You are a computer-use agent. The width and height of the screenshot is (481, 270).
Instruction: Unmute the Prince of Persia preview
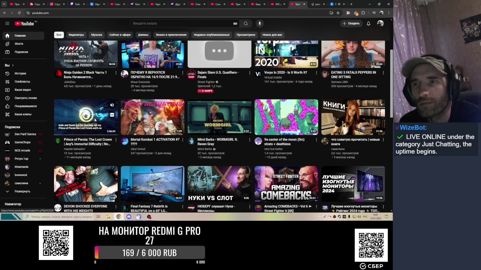[112, 105]
